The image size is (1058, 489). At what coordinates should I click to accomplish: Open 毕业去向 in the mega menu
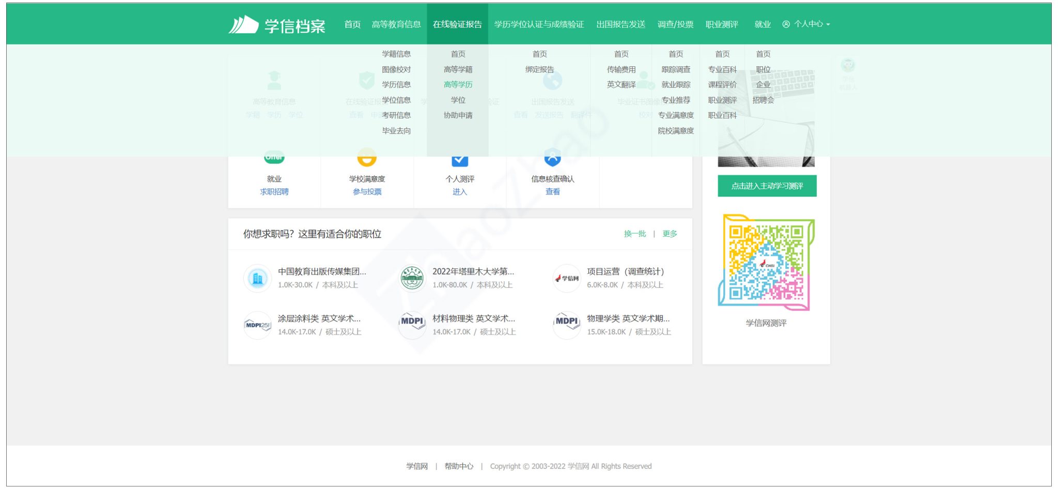396,131
